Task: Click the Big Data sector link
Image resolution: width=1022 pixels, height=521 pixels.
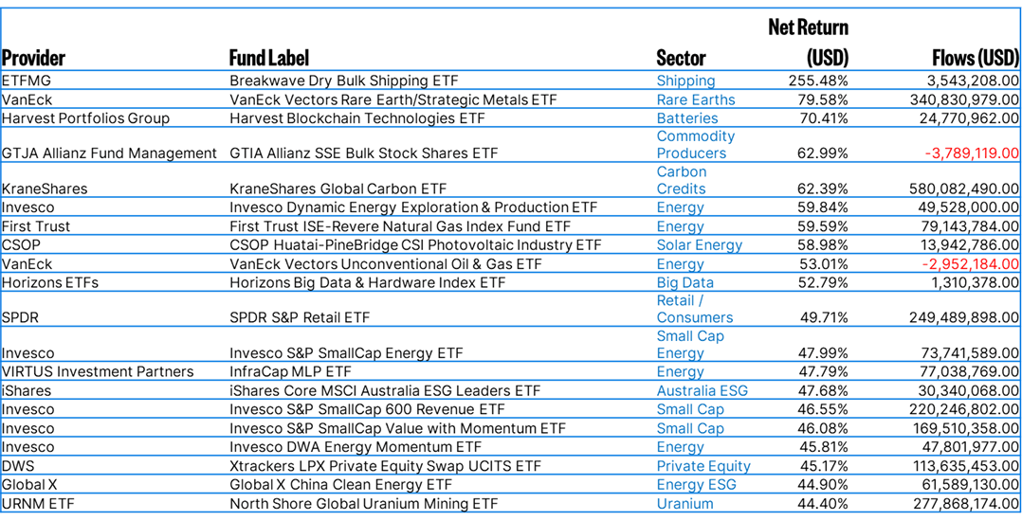Action: tap(684, 282)
